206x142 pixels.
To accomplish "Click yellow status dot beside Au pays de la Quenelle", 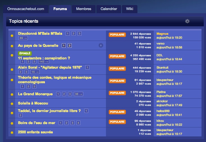I will point(12,46).
